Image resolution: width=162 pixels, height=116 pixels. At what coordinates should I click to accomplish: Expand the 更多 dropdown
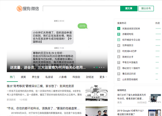click(103, 77)
